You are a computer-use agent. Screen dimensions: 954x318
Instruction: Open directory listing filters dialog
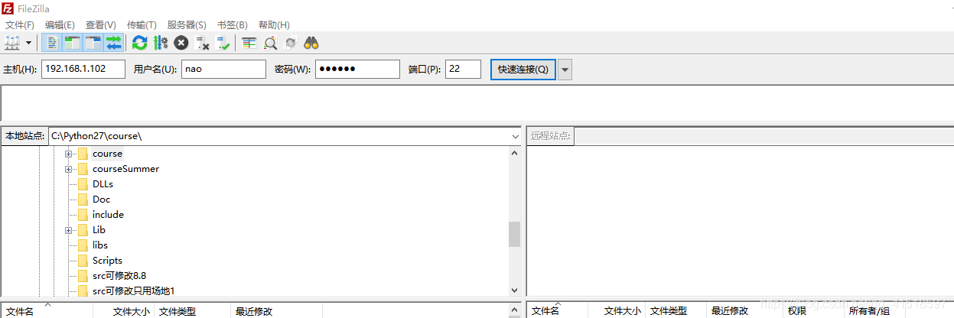(249, 43)
